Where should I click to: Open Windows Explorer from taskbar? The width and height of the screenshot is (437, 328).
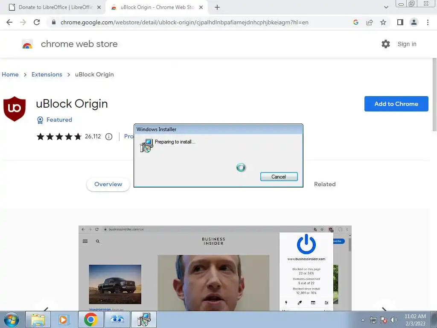38,319
